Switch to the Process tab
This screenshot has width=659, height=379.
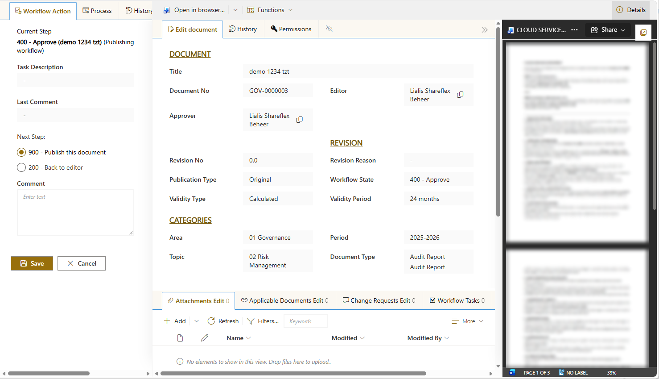click(97, 11)
